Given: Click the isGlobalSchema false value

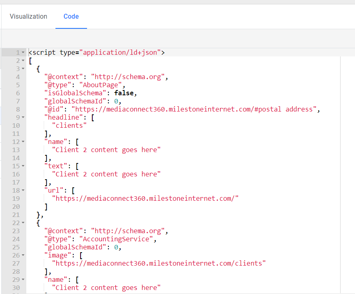Looking at the screenshot, I should (x=124, y=93).
